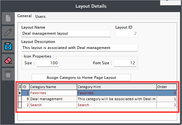Click the Layout ID field

coord(127,33)
